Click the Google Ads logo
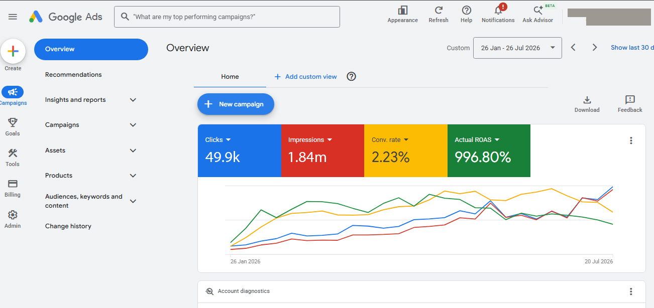Screen dimensions: 654x308 pos(65,17)
